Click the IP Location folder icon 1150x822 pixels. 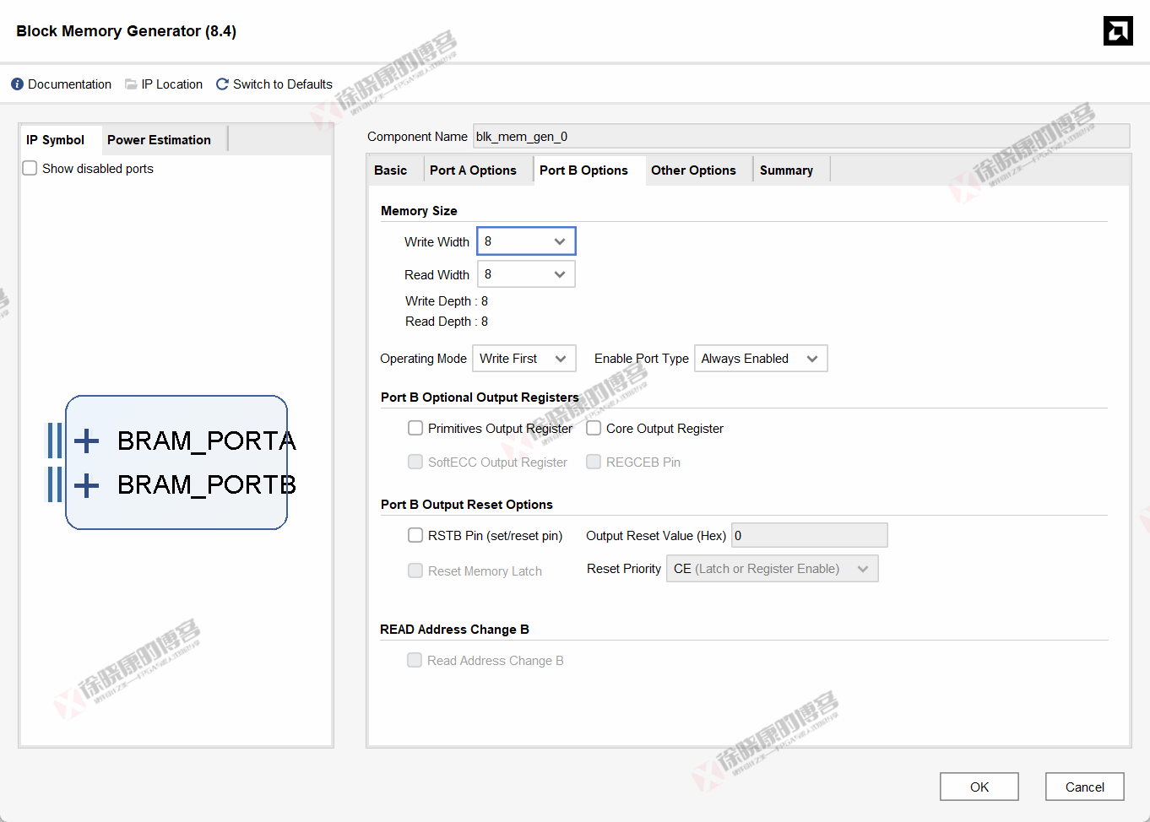pyautogui.click(x=131, y=84)
